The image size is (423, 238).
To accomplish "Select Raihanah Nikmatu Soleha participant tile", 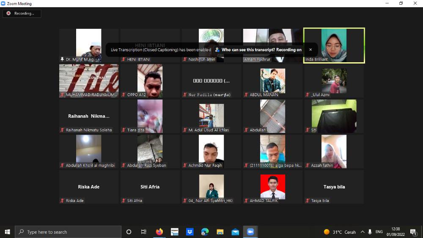I will coord(89,116).
